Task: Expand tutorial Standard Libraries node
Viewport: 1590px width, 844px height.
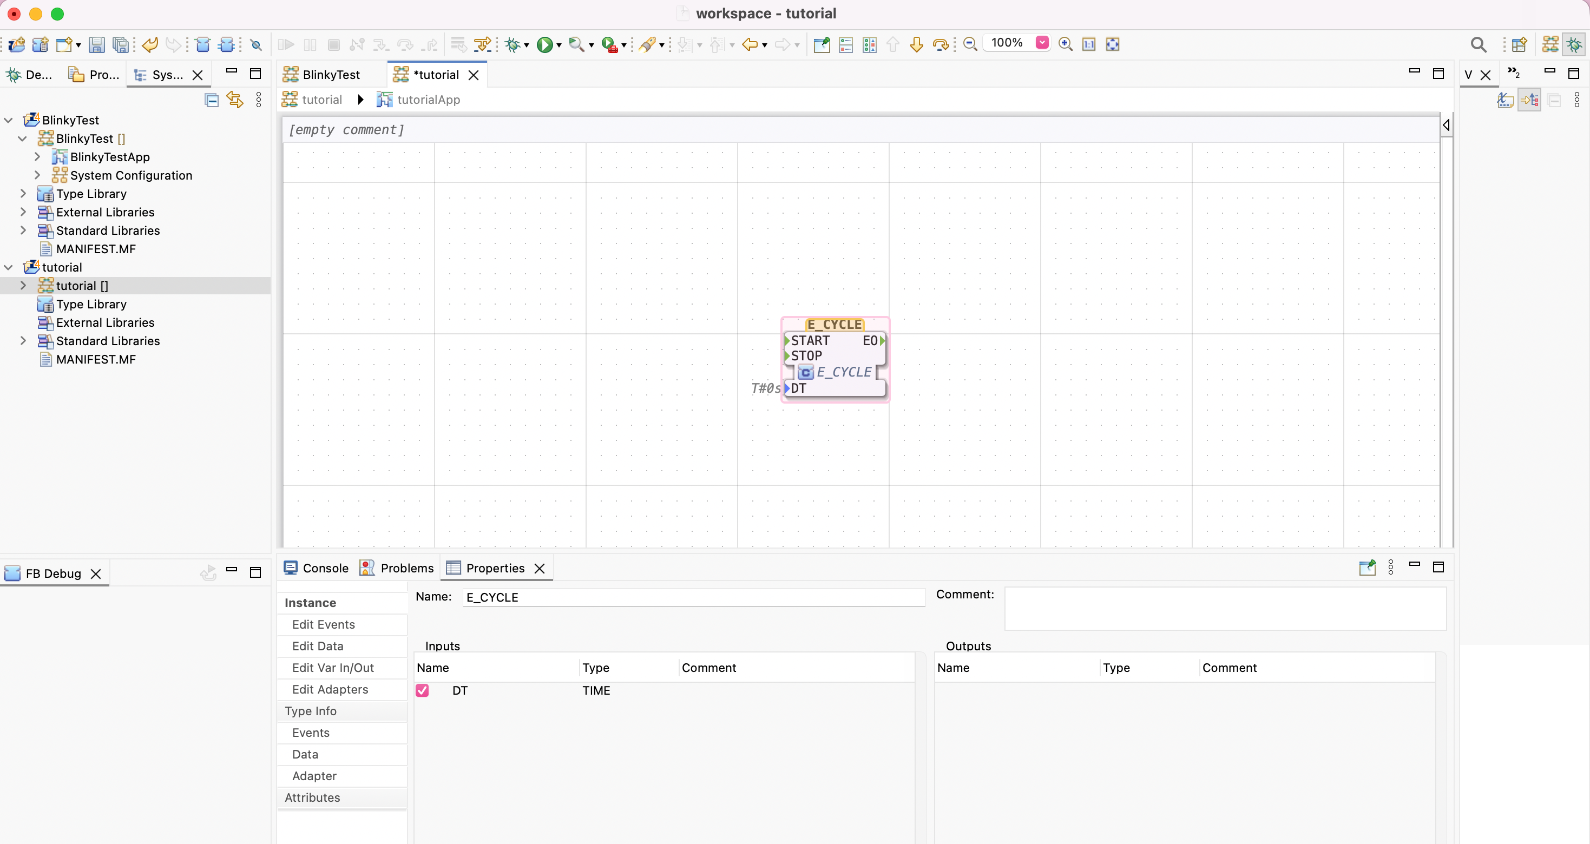Action: [x=23, y=340]
